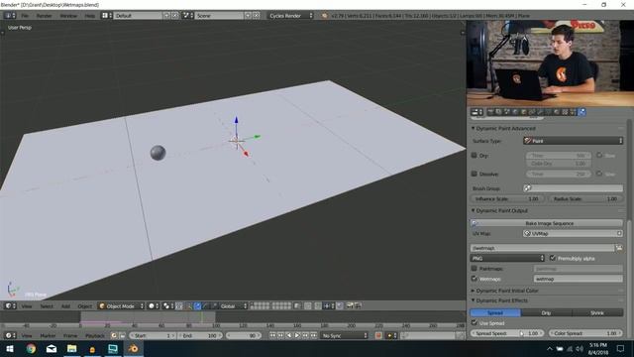Image resolution: width=634 pixels, height=357 pixels.
Task: Open the Cycles Render engine dropdown
Action: [290, 16]
